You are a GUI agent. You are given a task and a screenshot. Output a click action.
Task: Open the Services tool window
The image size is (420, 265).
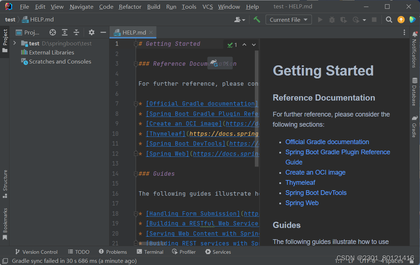pyautogui.click(x=218, y=252)
